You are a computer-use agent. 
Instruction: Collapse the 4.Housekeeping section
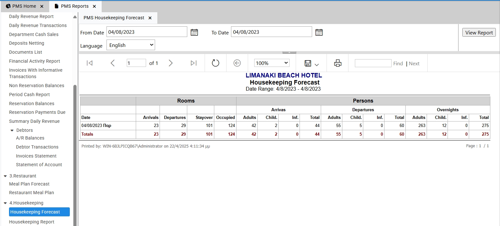5,203
